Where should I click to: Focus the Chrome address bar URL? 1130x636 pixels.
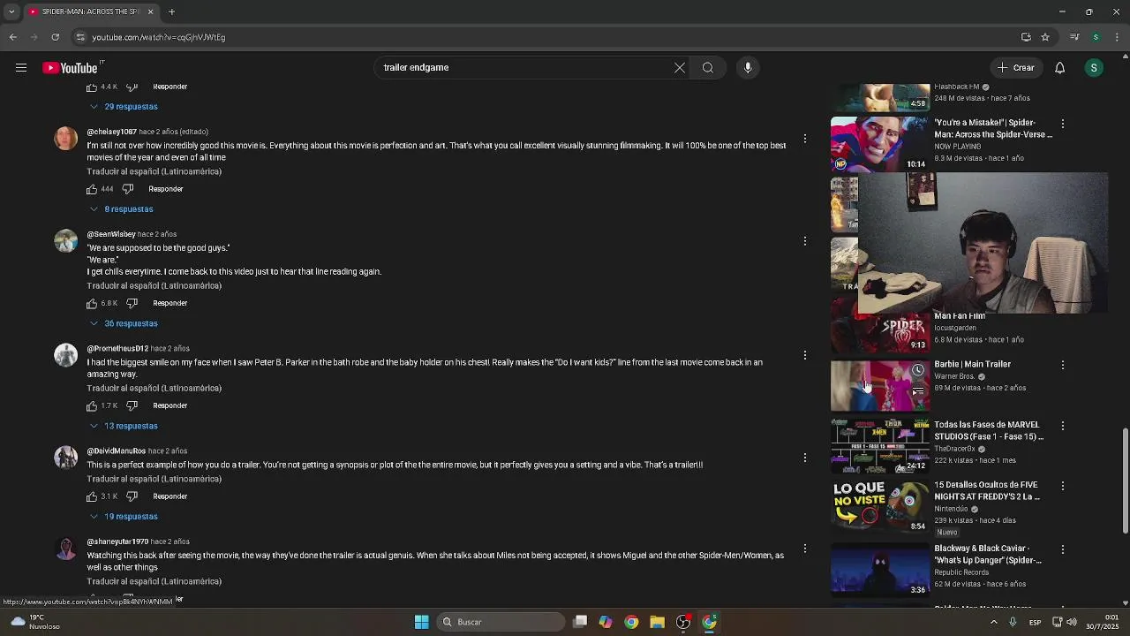[159, 37]
